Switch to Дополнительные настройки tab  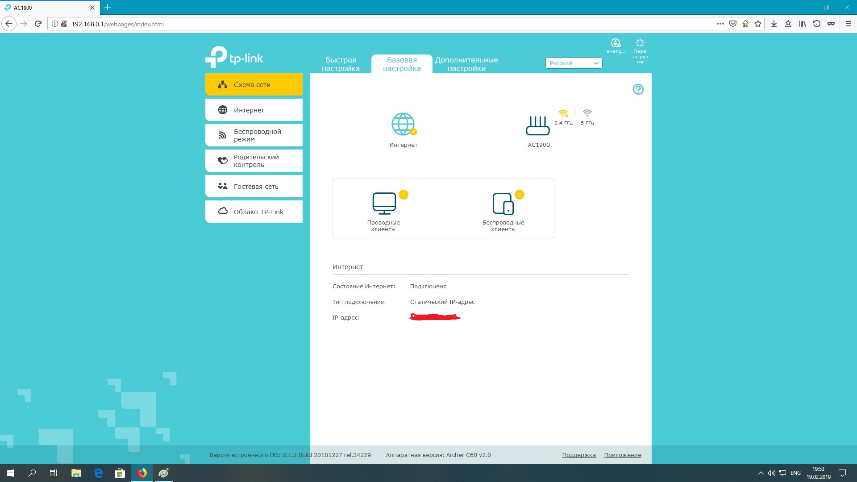tap(466, 64)
